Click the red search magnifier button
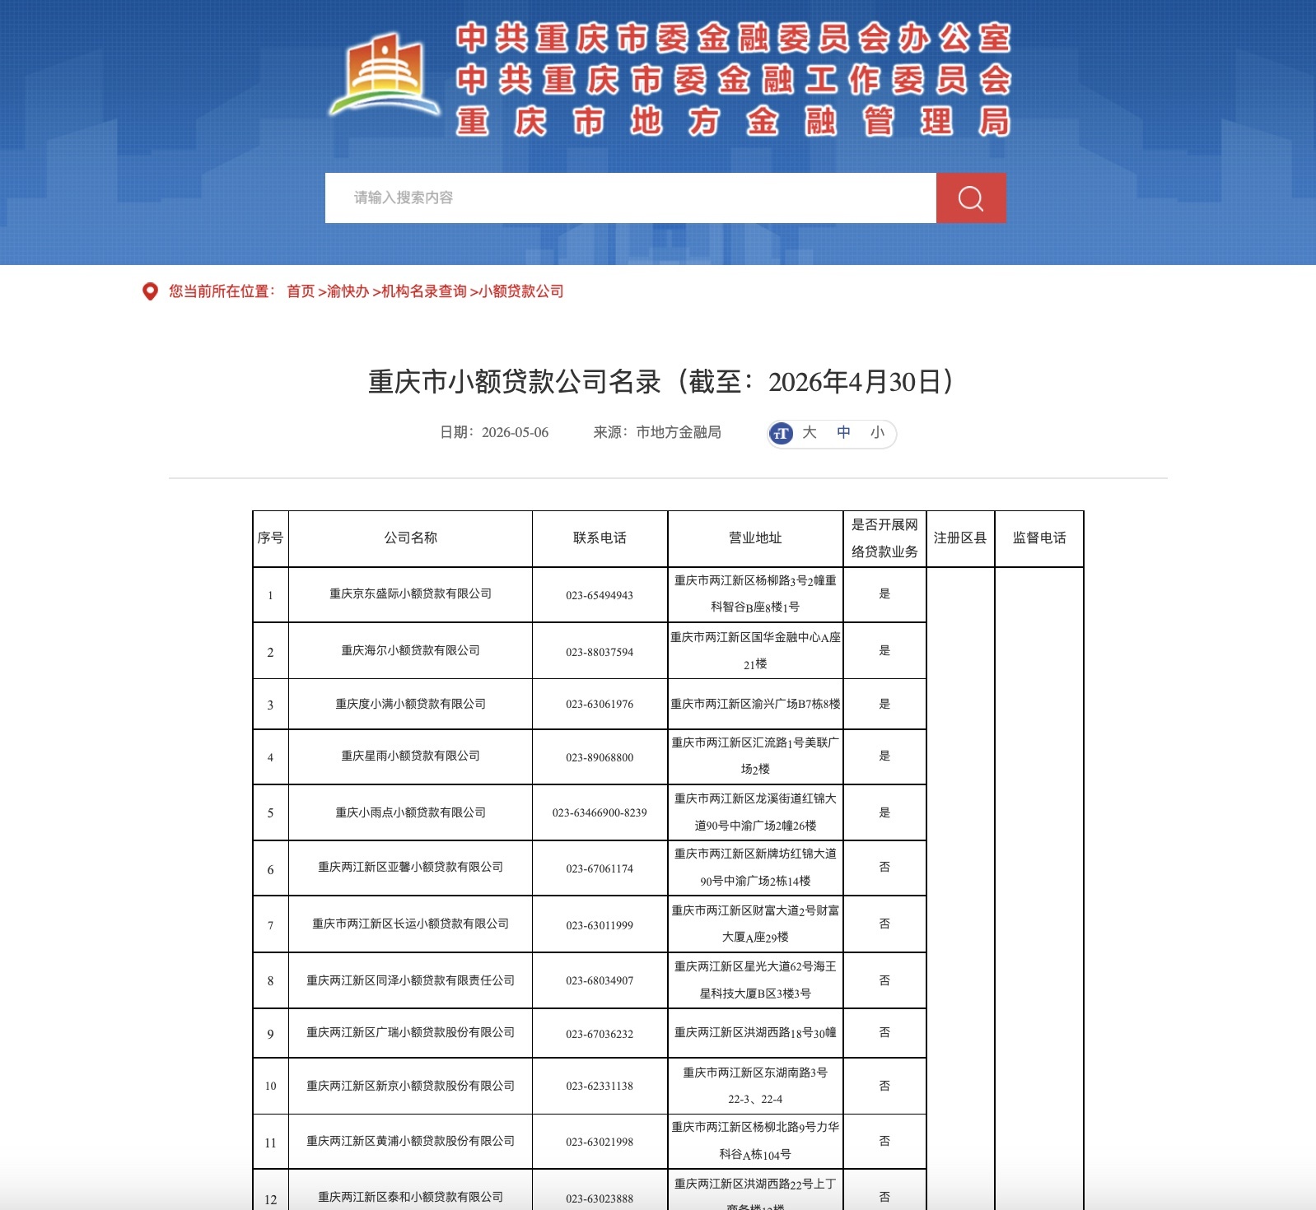This screenshot has height=1210, width=1316. tap(971, 198)
